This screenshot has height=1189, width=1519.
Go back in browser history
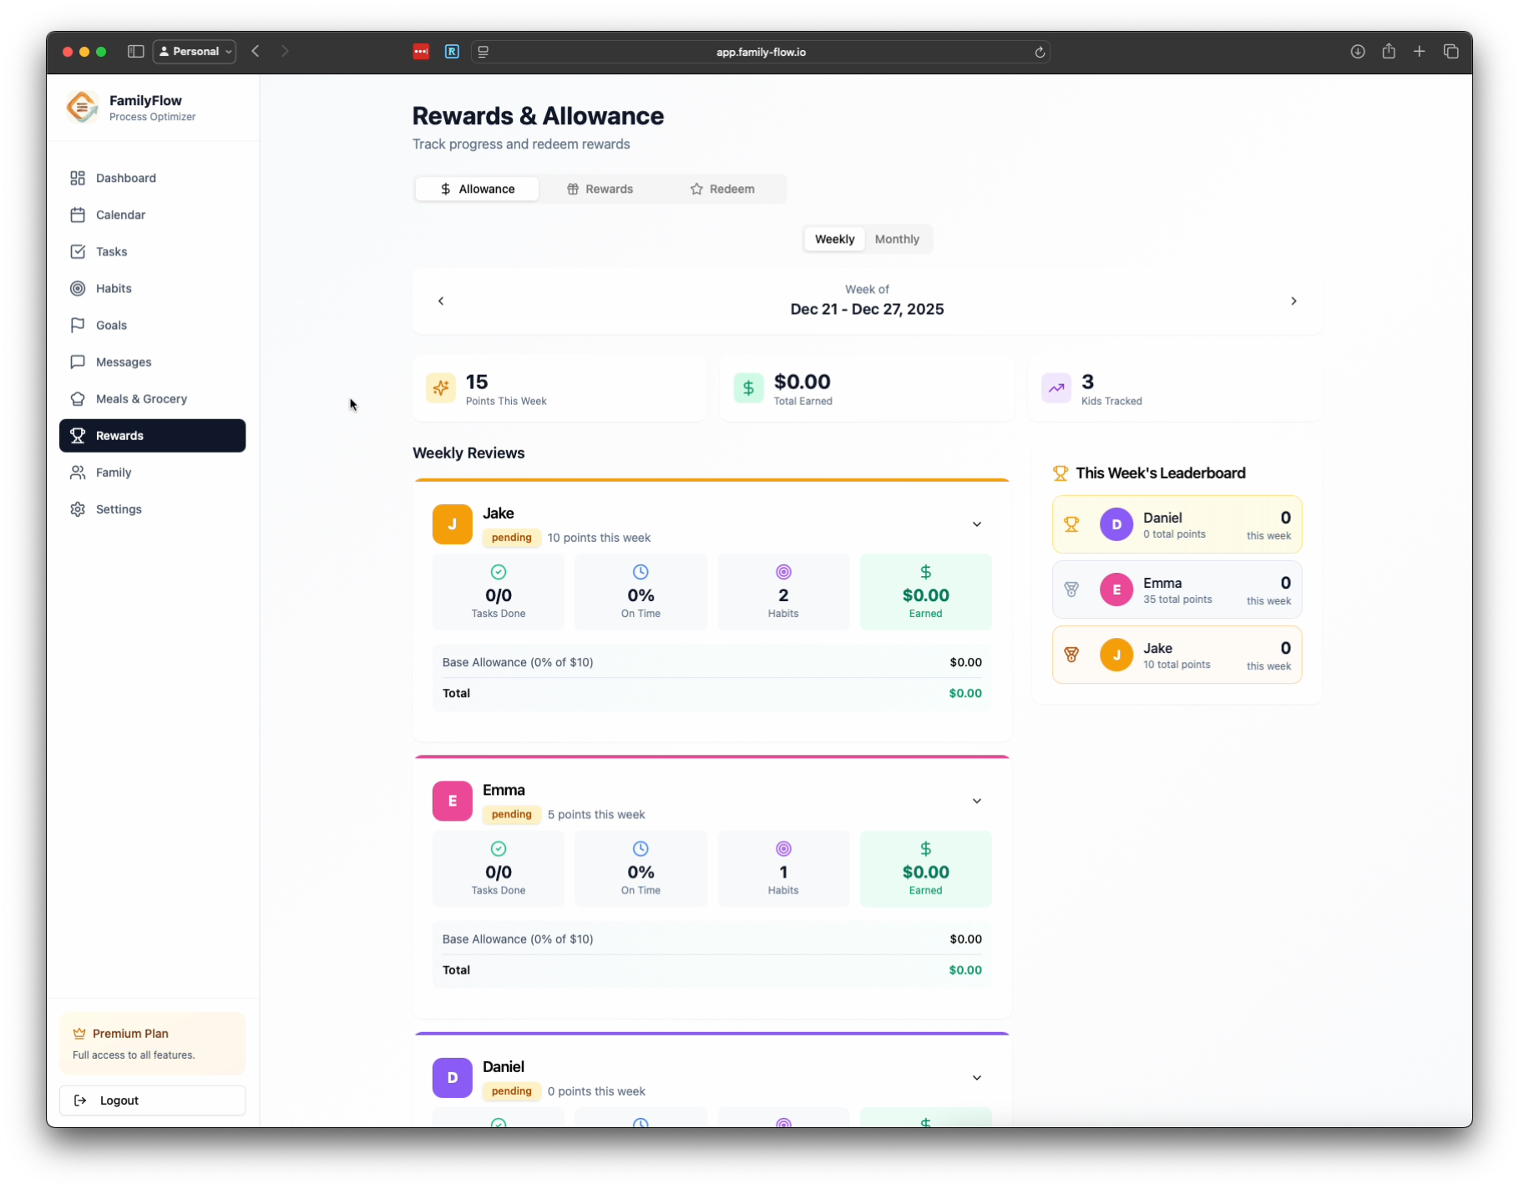click(256, 52)
